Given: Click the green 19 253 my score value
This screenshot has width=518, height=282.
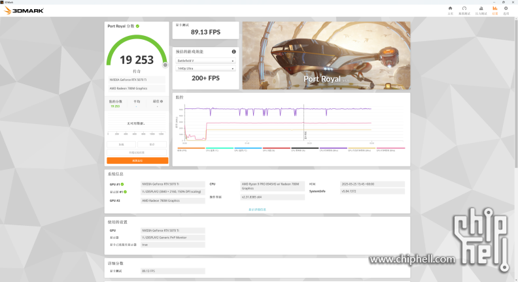Looking at the screenshot, I should click(115, 106).
